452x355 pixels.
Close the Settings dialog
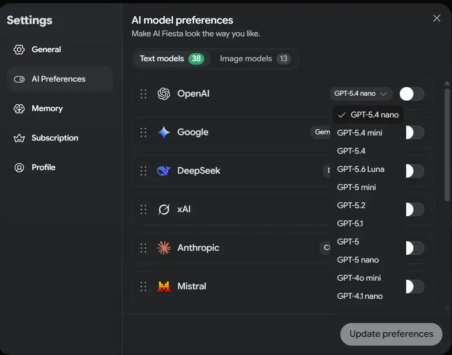[x=437, y=18]
